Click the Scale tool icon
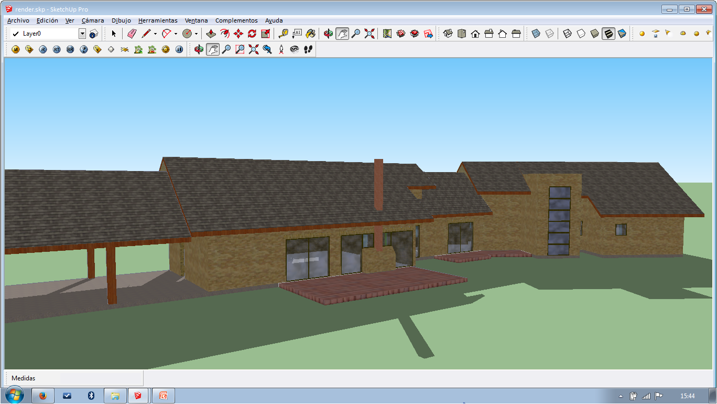Image resolution: width=717 pixels, height=404 pixels. [x=266, y=34]
